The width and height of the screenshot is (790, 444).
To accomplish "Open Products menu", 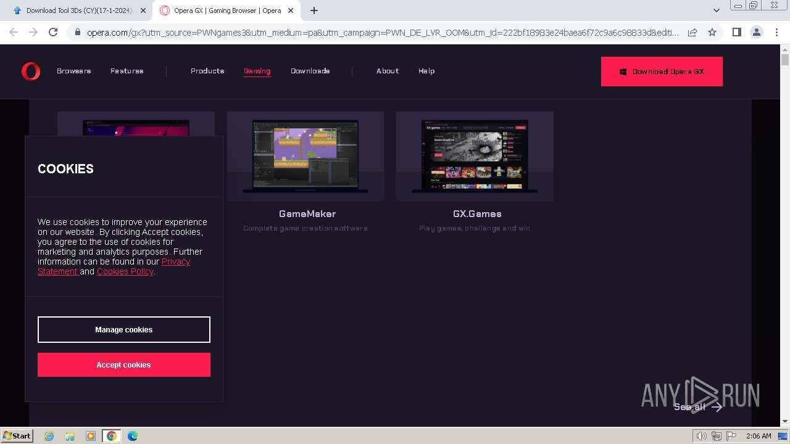I will pyautogui.click(x=207, y=71).
